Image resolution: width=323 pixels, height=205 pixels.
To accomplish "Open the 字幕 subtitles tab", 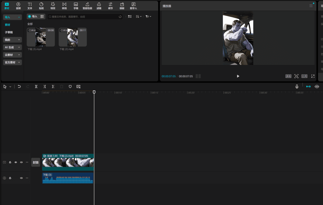I will click(x=76, y=6).
